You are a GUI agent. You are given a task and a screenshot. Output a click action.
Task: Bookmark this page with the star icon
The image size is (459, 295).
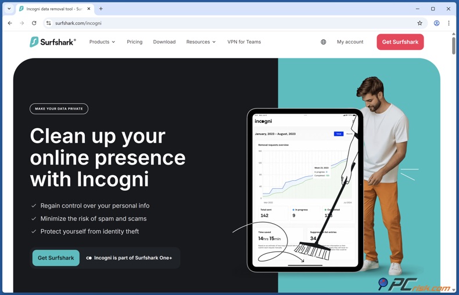click(419, 23)
